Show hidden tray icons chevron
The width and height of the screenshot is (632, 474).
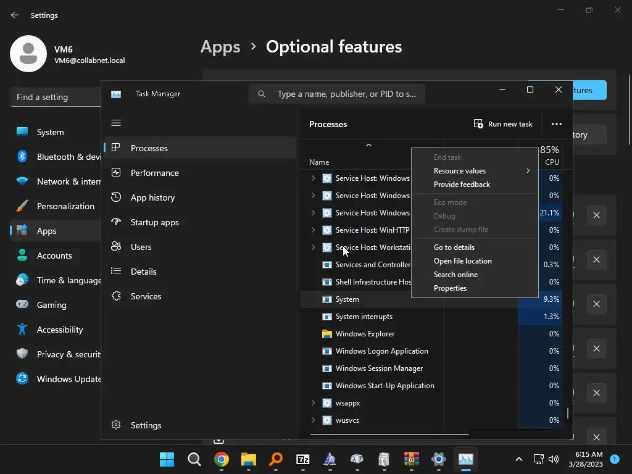coord(519,459)
